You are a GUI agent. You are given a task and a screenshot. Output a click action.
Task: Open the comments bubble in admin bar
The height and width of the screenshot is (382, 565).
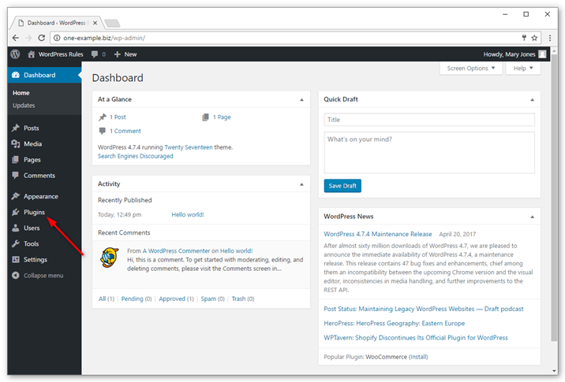point(95,54)
